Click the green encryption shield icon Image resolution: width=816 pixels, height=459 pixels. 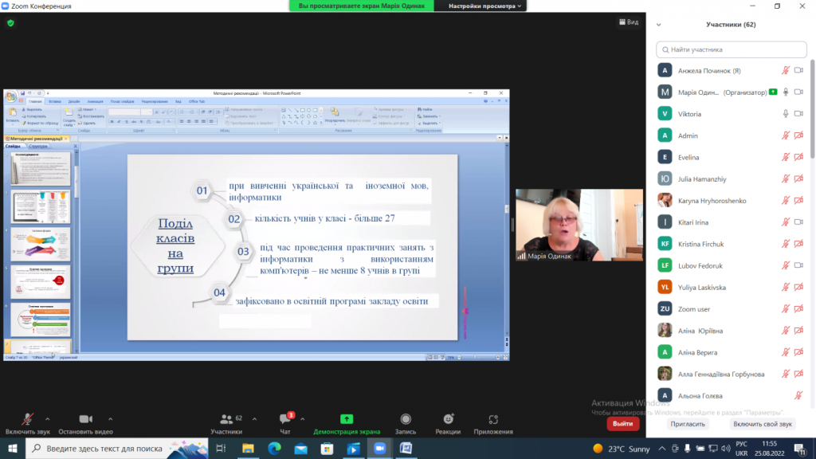click(10, 23)
